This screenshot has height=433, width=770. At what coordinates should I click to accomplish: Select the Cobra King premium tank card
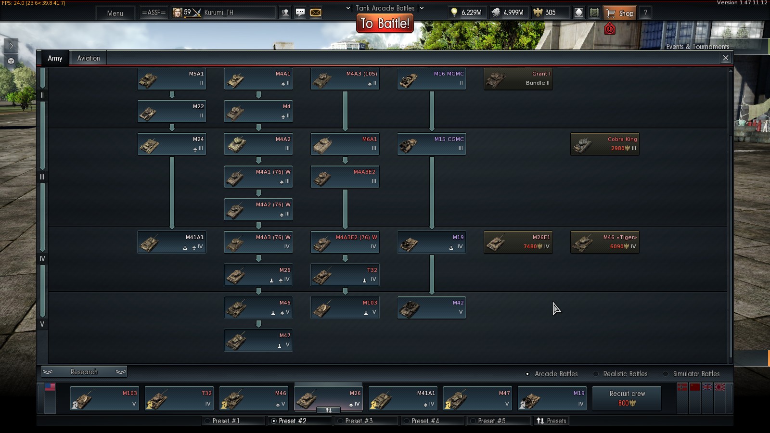pyautogui.click(x=605, y=144)
